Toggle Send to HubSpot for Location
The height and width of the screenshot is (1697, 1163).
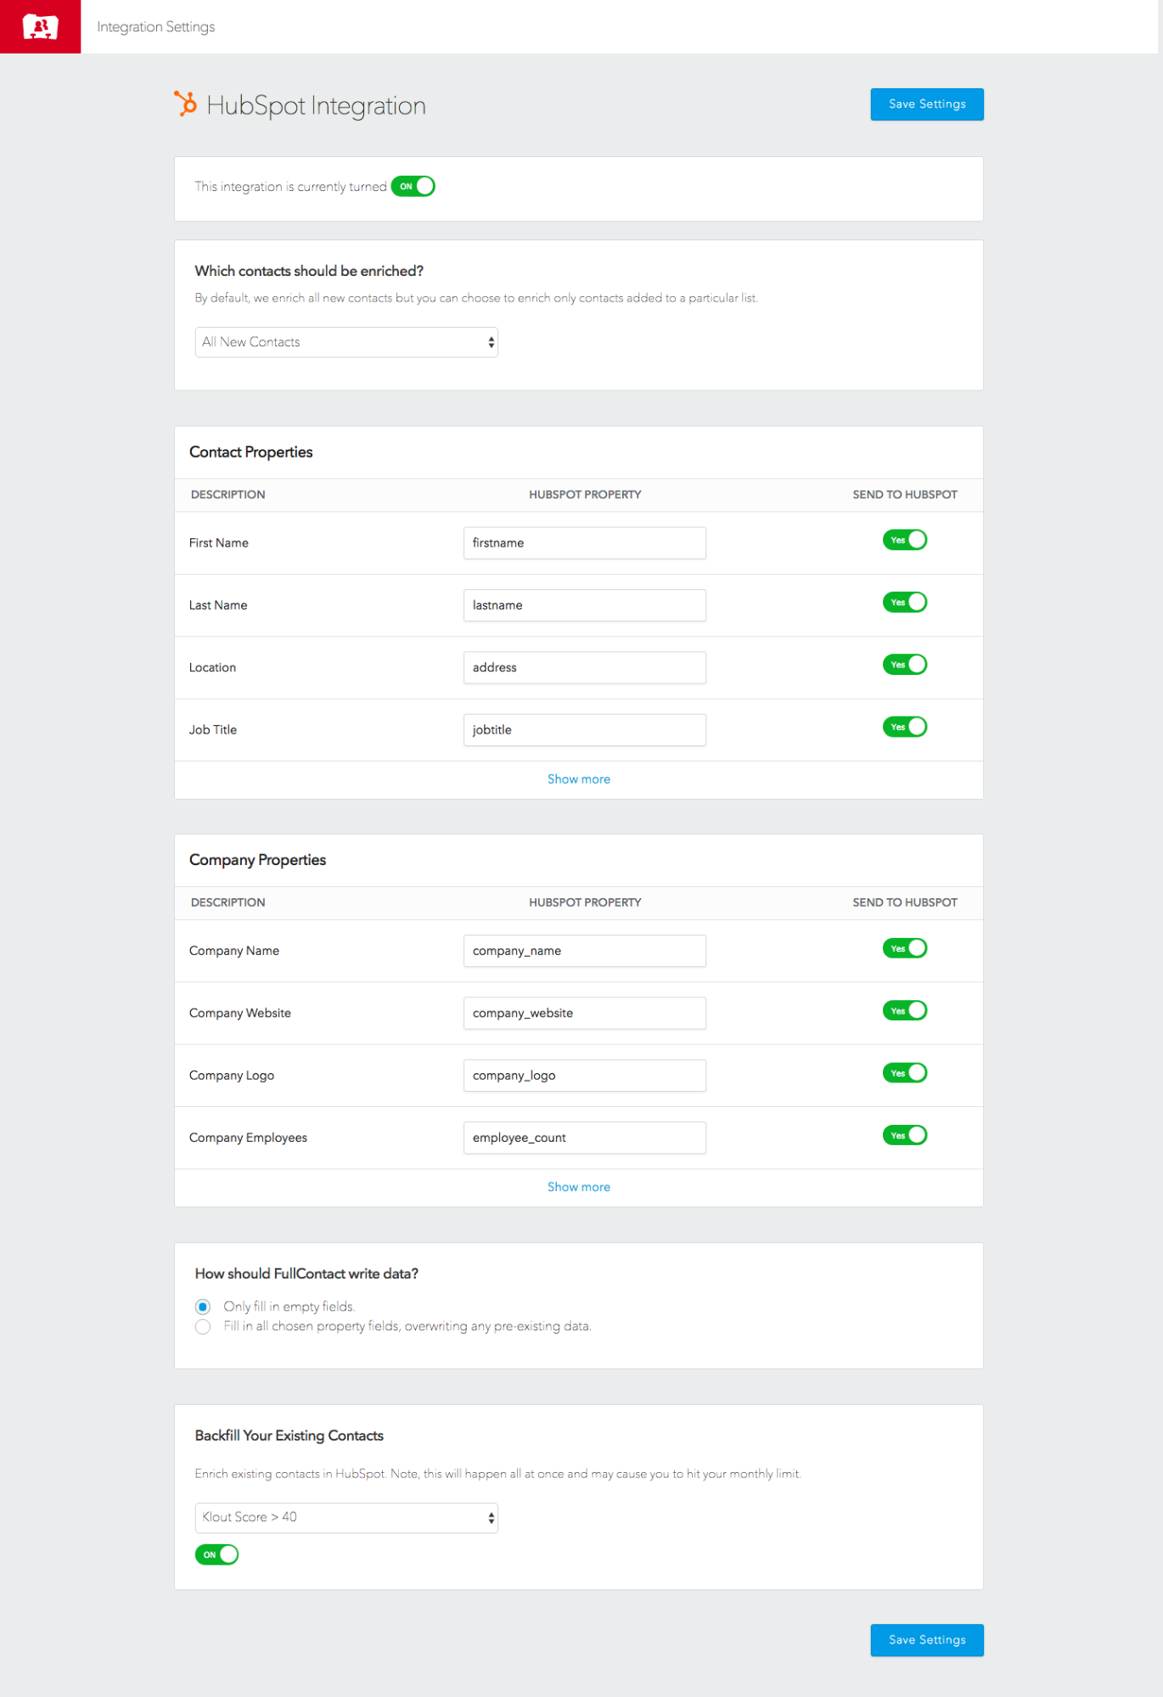[x=905, y=665]
